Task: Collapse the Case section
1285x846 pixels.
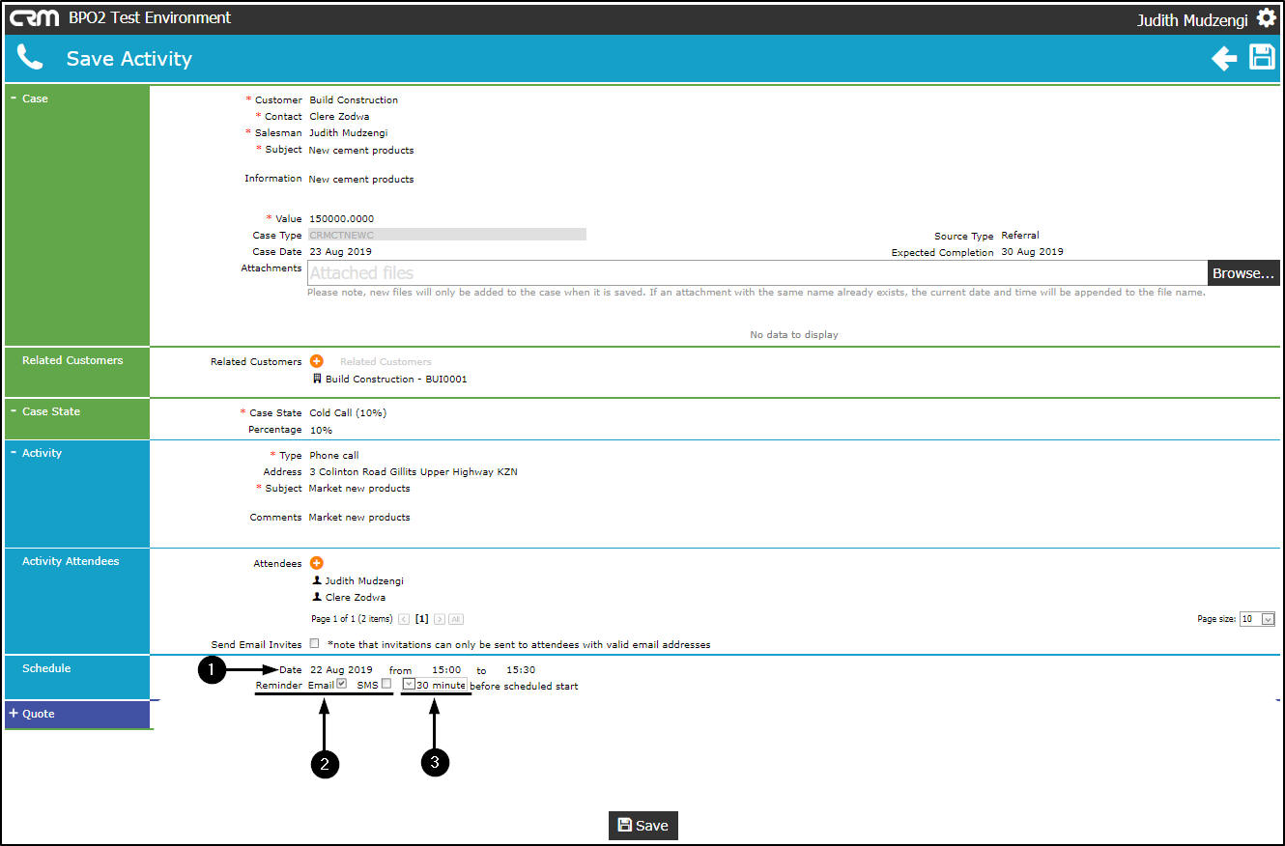Action: click(x=35, y=99)
